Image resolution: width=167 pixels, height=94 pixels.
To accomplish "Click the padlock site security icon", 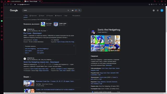I will pyautogui.click(x=15, y=4).
